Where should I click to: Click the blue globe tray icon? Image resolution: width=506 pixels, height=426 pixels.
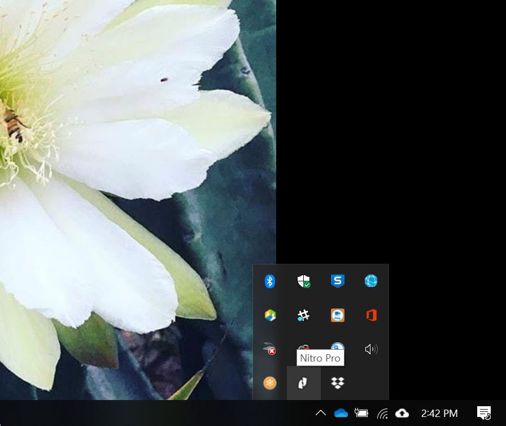(x=371, y=281)
